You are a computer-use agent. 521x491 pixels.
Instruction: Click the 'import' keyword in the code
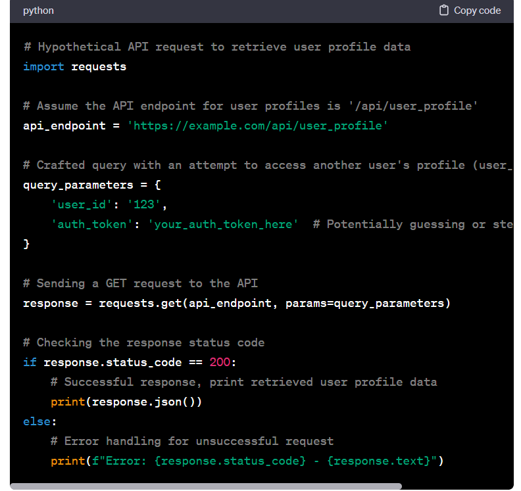[x=43, y=66]
